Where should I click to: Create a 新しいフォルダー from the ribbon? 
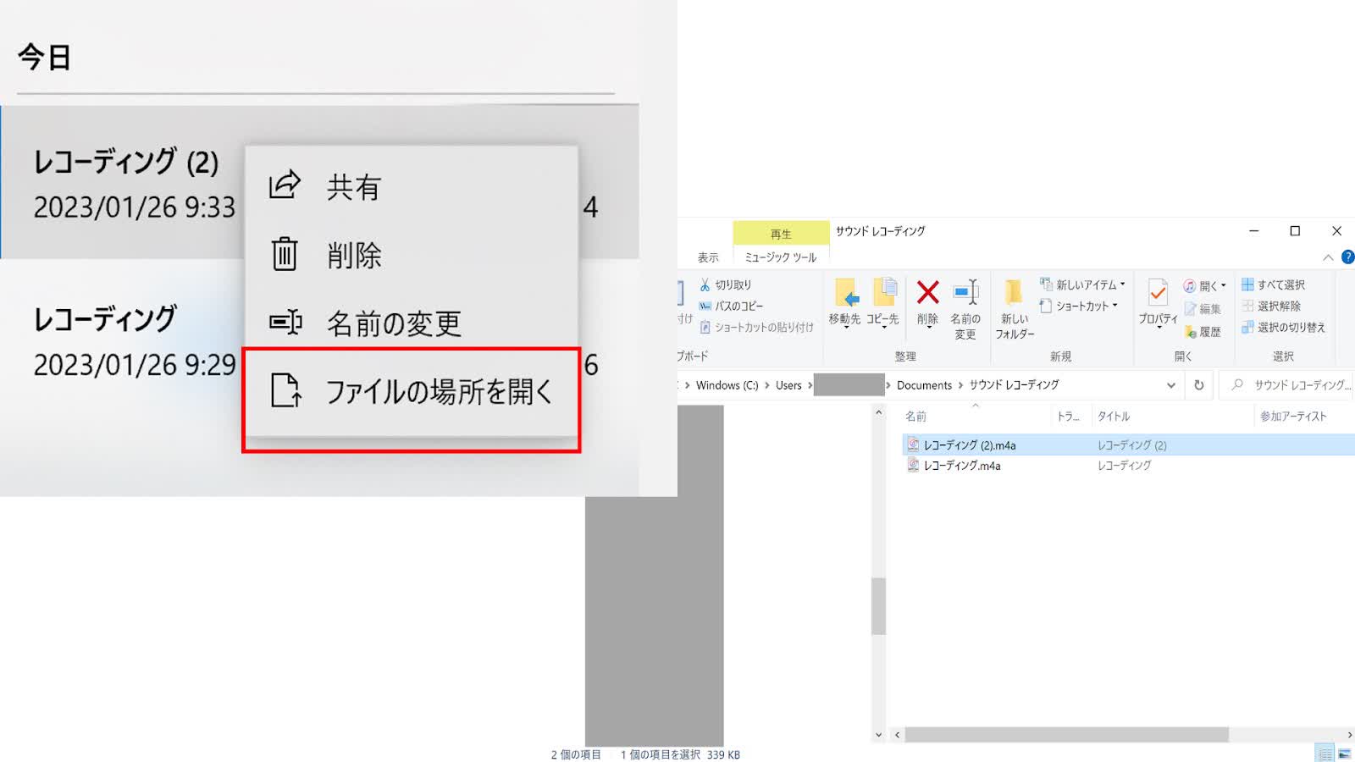pyautogui.click(x=1015, y=309)
